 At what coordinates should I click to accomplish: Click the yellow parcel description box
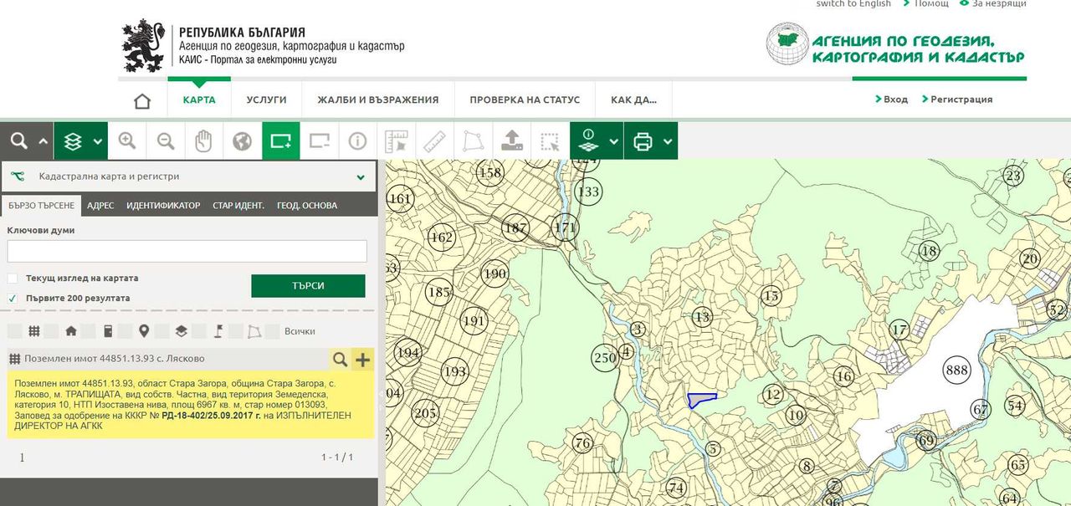tap(191, 405)
